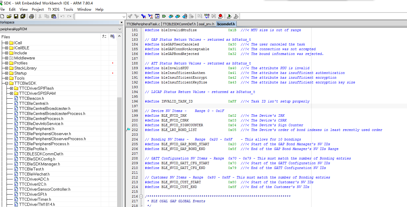This screenshot has height=207, width=407.
Task: Expand the Tools folder in the workspace tree
Action: (7, 78)
